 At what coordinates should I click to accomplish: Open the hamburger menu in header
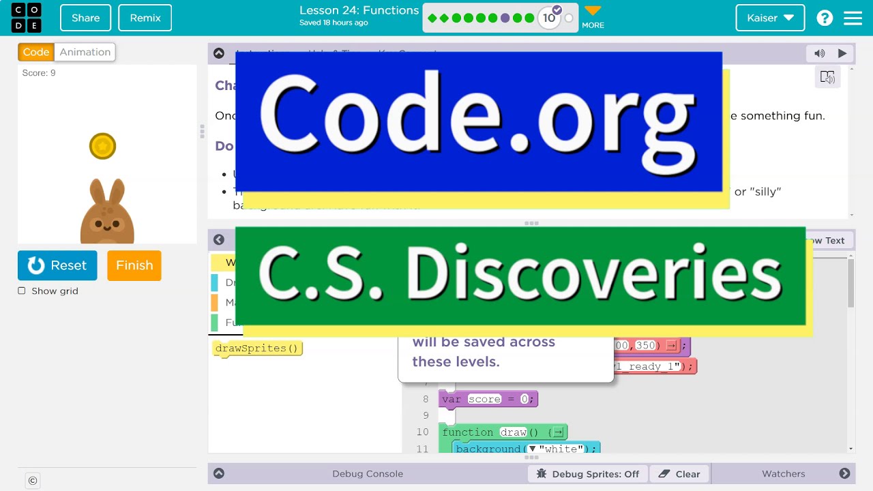click(x=853, y=18)
